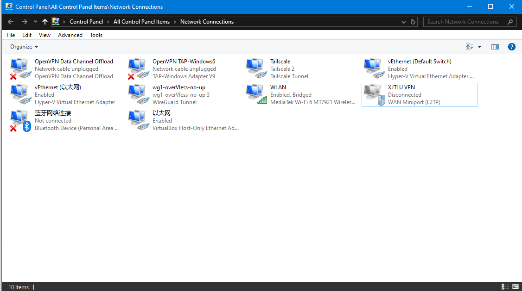Open the Advanced menu
Screen dimensions: 522x291
pyautogui.click(x=70, y=35)
